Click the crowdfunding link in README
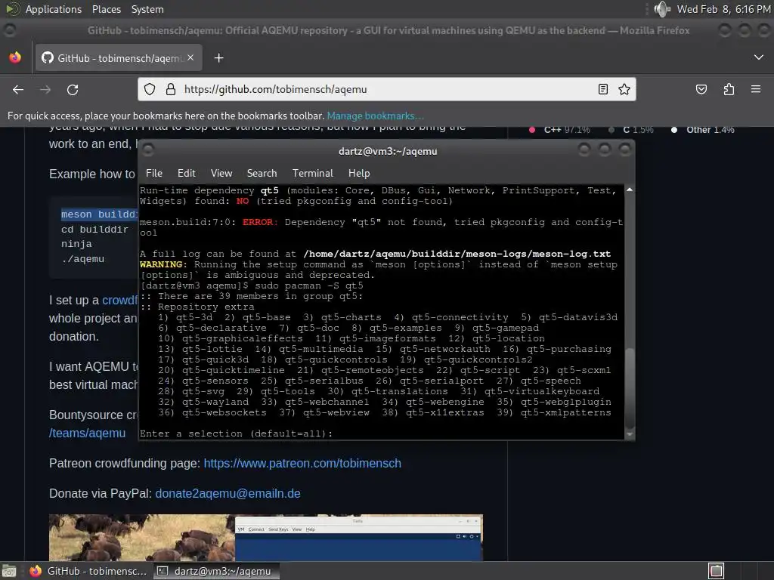The height and width of the screenshot is (580, 774). coord(119,300)
